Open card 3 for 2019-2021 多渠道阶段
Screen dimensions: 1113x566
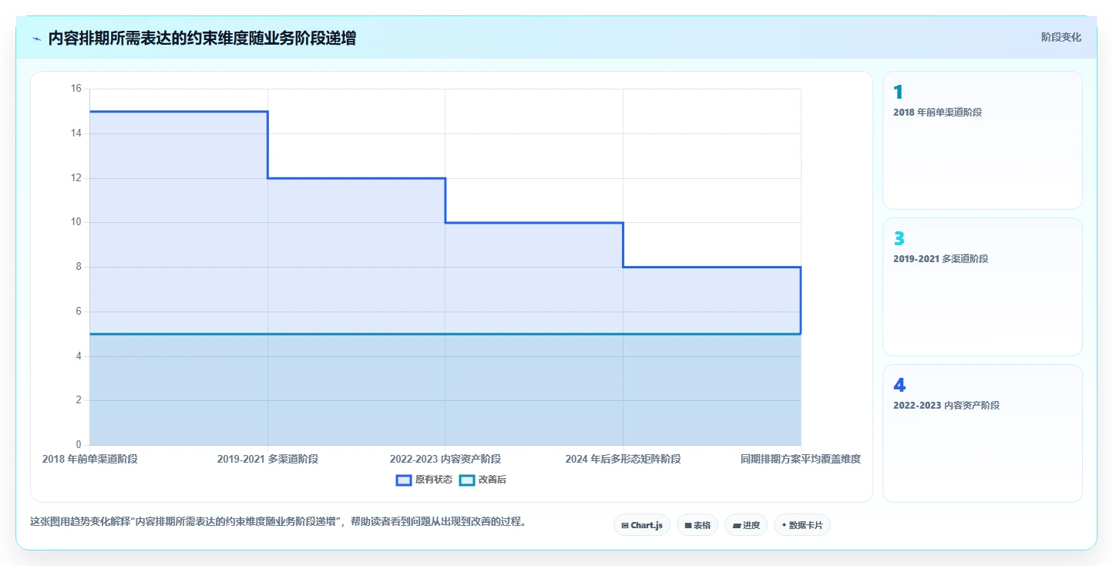click(982, 287)
